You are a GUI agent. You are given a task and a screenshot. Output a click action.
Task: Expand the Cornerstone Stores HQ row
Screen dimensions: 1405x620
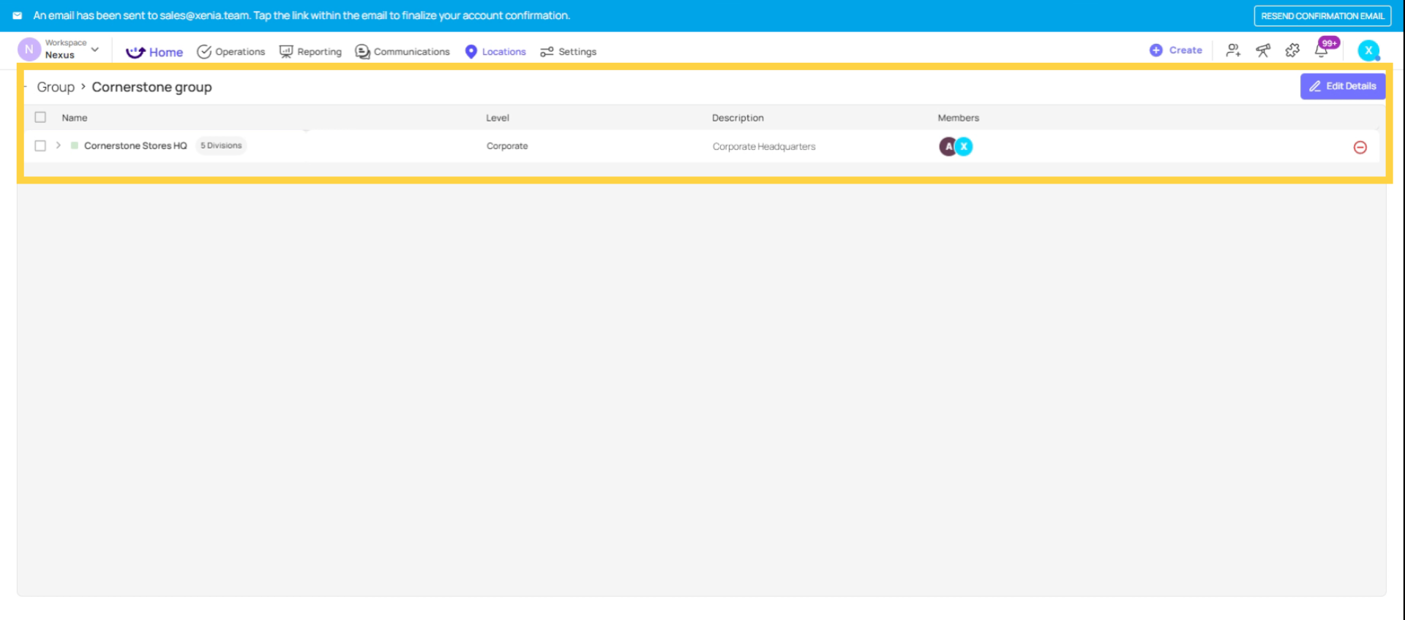tap(59, 145)
